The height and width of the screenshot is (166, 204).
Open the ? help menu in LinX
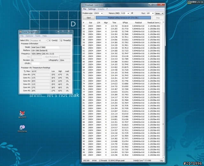click(x=107, y=9)
